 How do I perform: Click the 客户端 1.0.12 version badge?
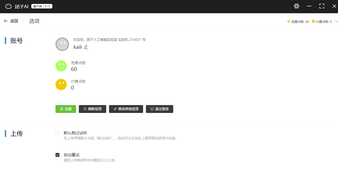pos(42,6)
